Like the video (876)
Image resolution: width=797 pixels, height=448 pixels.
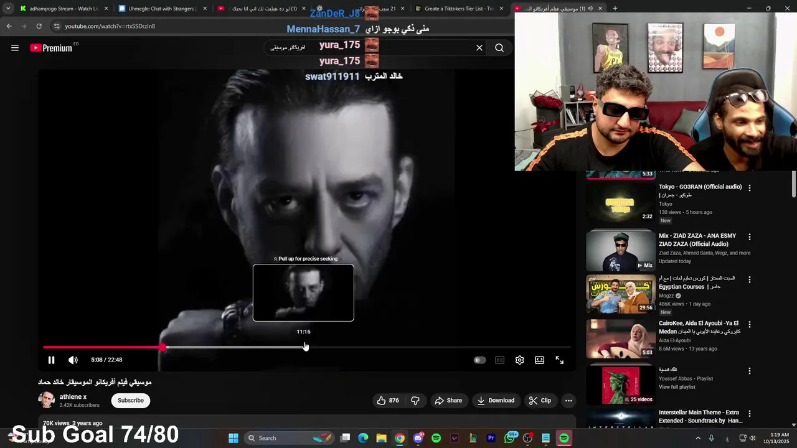388,400
